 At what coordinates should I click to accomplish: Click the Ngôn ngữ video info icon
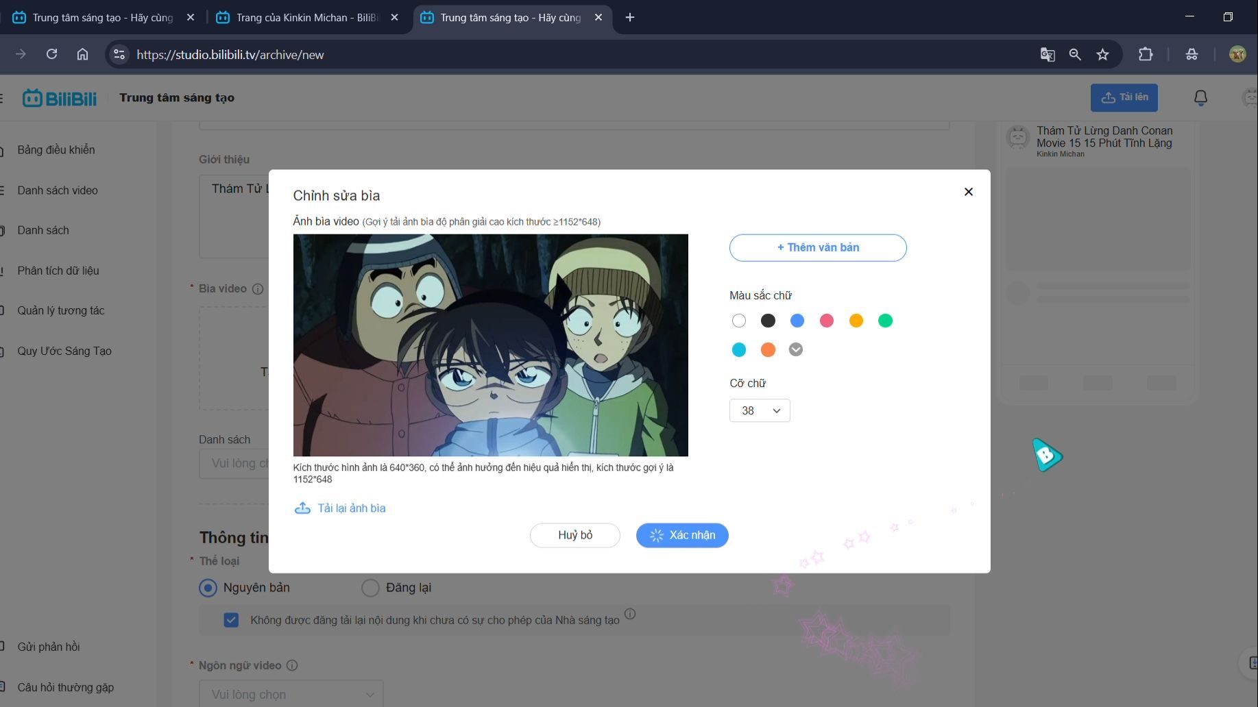pos(292,665)
